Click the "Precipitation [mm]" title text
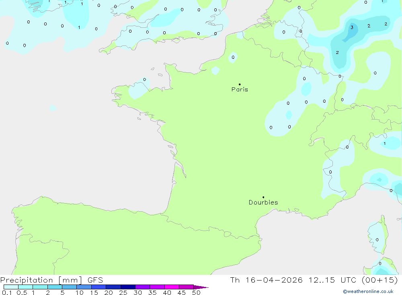402x295 pixels. pos(41,280)
